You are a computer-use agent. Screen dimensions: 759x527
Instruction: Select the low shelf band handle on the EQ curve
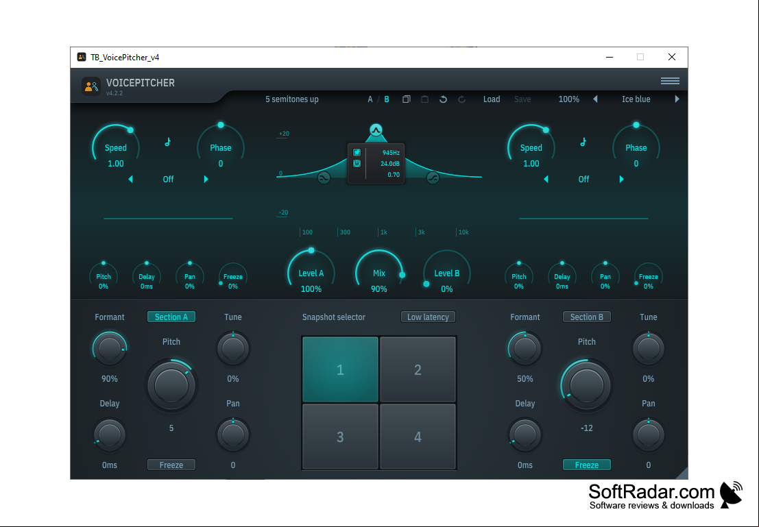(x=324, y=178)
